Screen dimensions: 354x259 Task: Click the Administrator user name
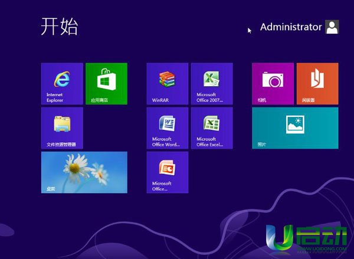(x=291, y=27)
